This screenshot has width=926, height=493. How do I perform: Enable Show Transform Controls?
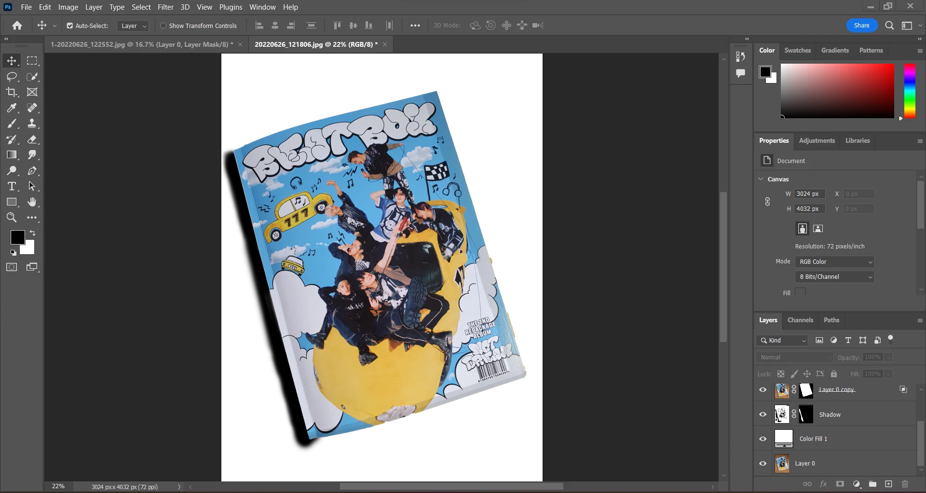163,26
